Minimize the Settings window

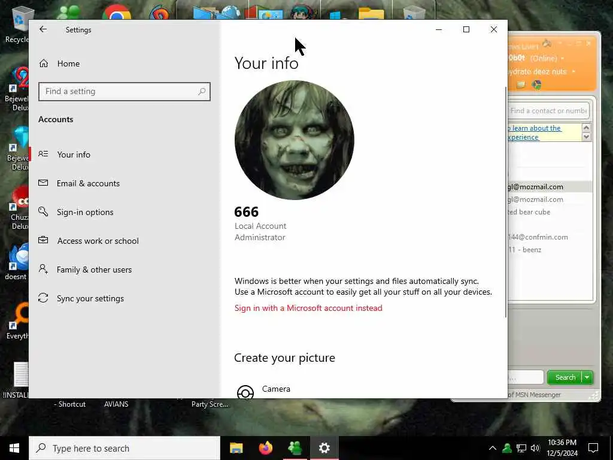coord(439,29)
